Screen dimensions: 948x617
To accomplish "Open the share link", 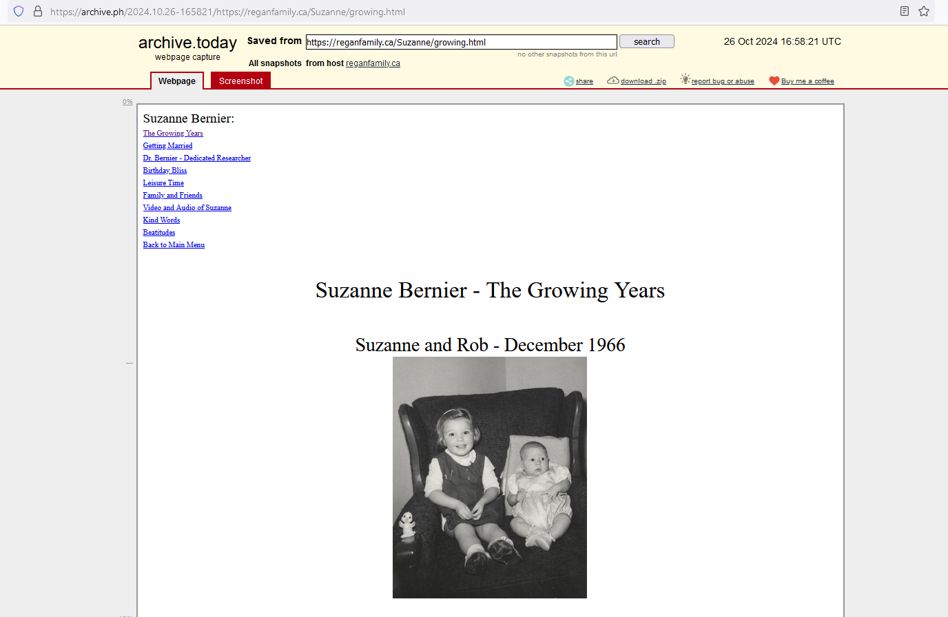I will tap(584, 81).
